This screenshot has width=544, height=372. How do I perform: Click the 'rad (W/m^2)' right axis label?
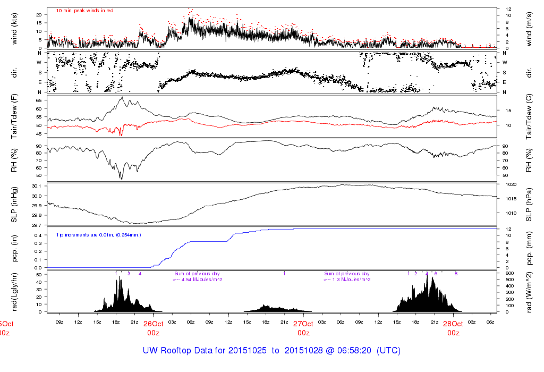click(x=529, y=292)
